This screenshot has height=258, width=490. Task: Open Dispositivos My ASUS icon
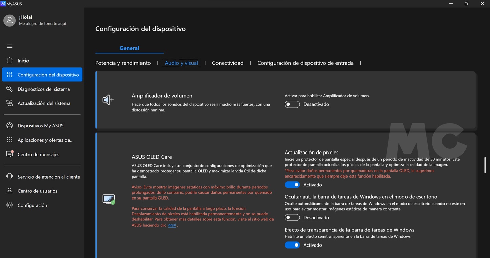coord(10,125)
